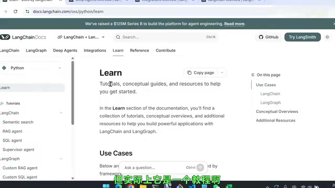Select the Learn item in sidebar
Viewport: 335px width, 188px height.
[x=31, y=88]
